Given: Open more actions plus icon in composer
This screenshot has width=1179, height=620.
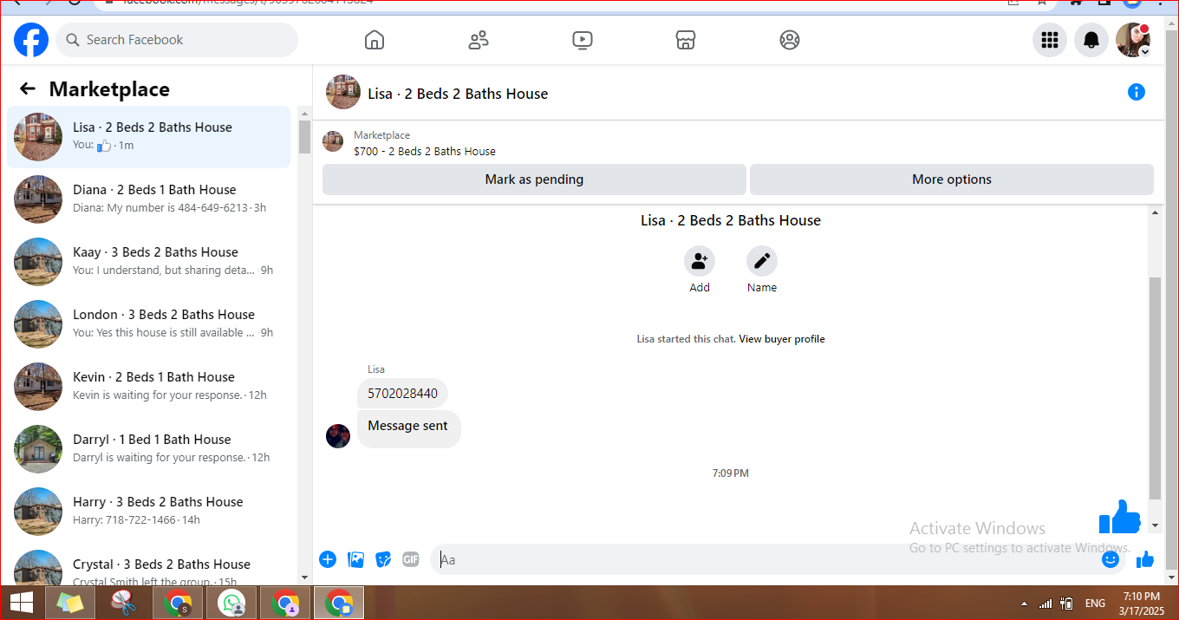Looking at the screenshot, I should pos(328,559).
